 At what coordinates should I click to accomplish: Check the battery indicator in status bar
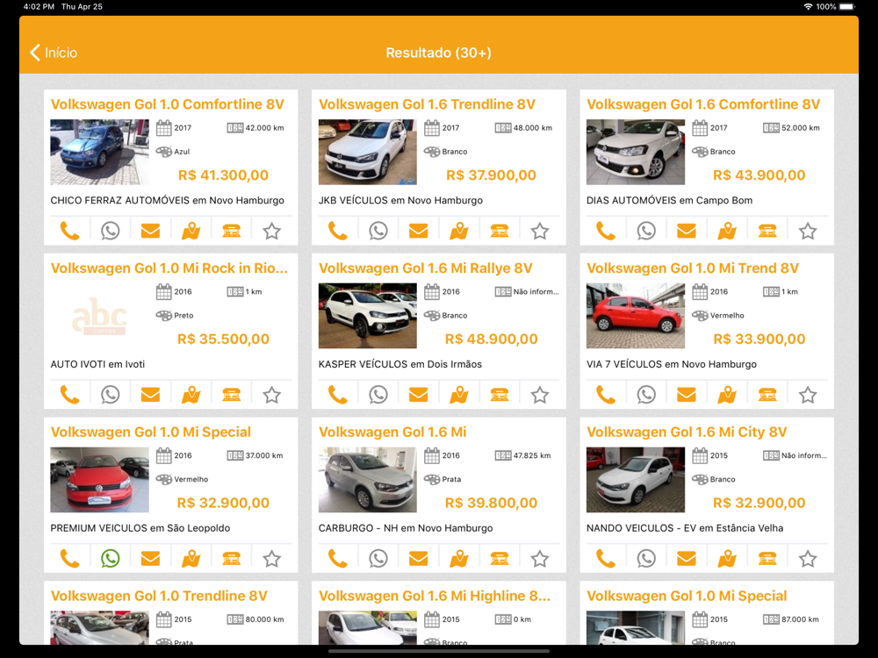pos(847,7)
